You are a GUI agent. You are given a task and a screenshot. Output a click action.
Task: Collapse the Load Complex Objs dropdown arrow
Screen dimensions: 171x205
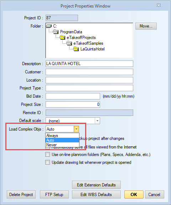[76, 129]
